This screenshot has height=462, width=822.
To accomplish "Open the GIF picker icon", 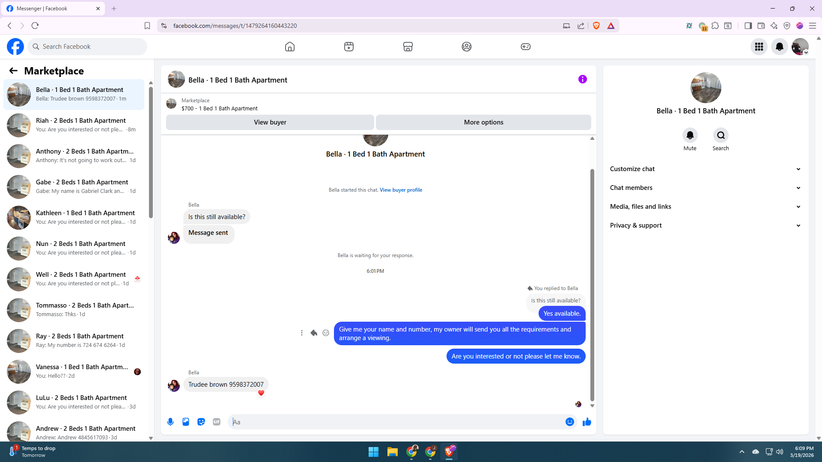I will click(x=217, y=422).
